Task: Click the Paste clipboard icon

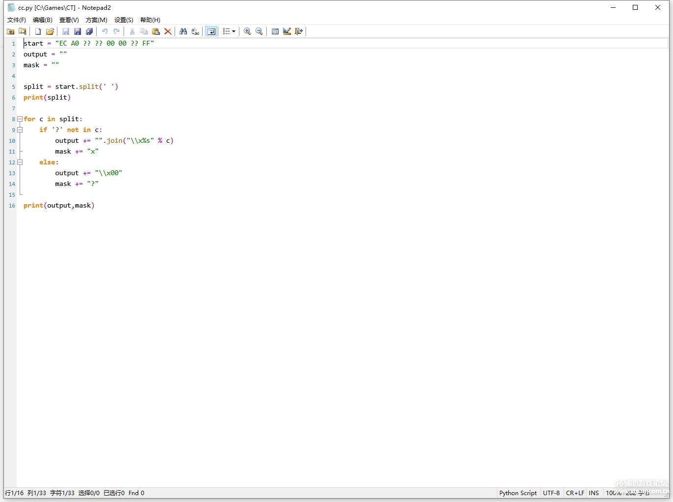Action: (x=156, y=31)
